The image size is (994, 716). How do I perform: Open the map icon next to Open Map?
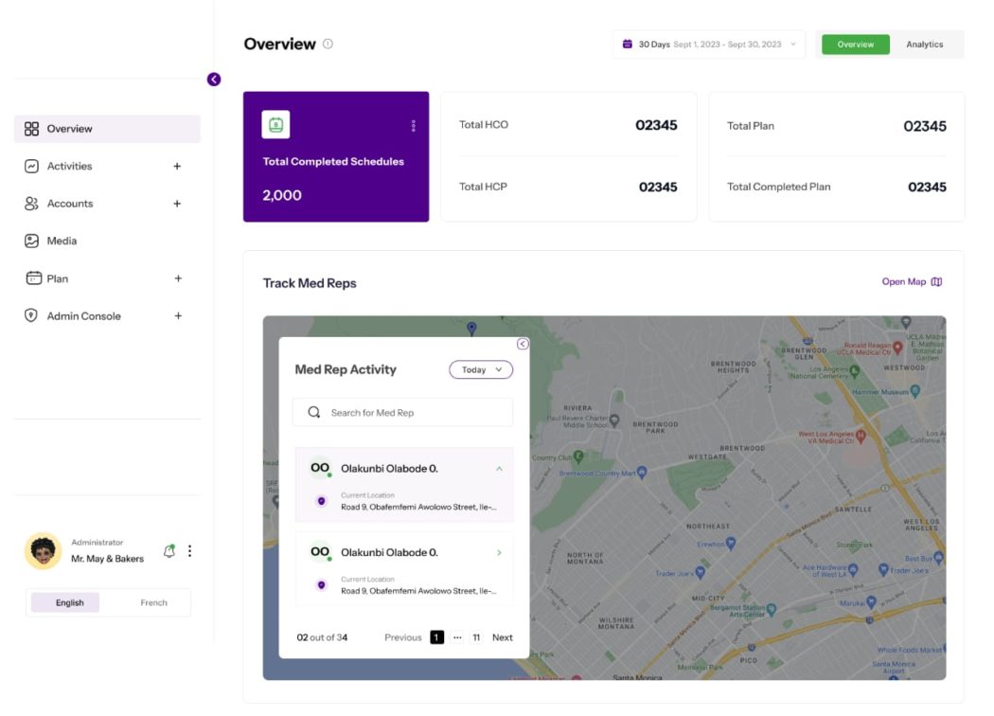(935, 281)
